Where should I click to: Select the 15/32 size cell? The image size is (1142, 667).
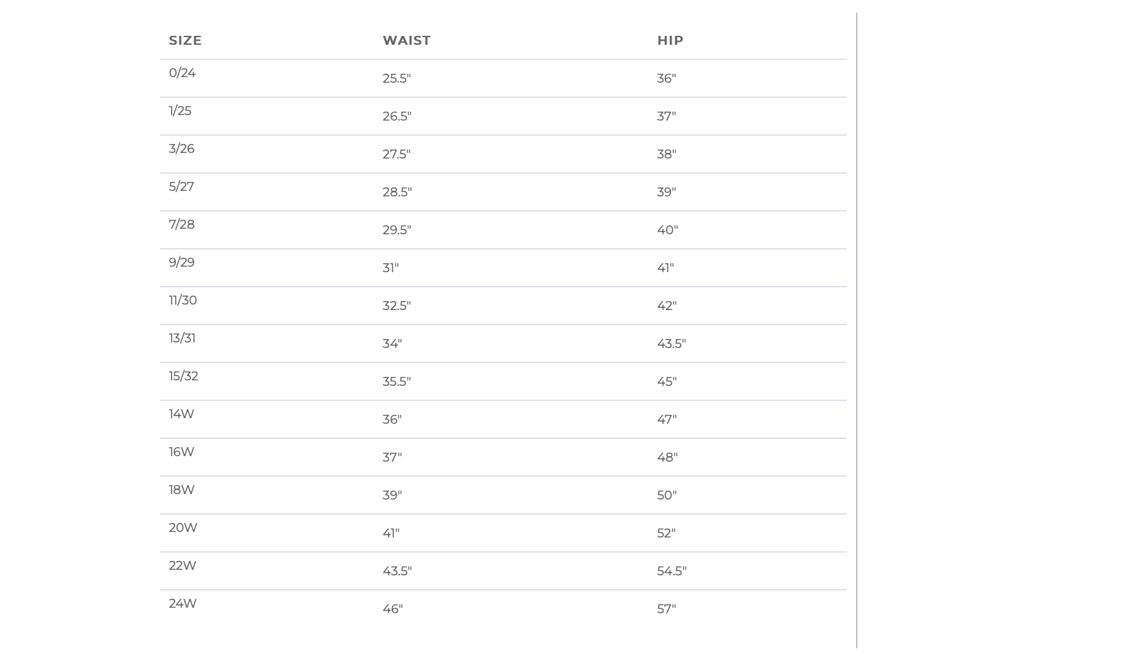183,376
